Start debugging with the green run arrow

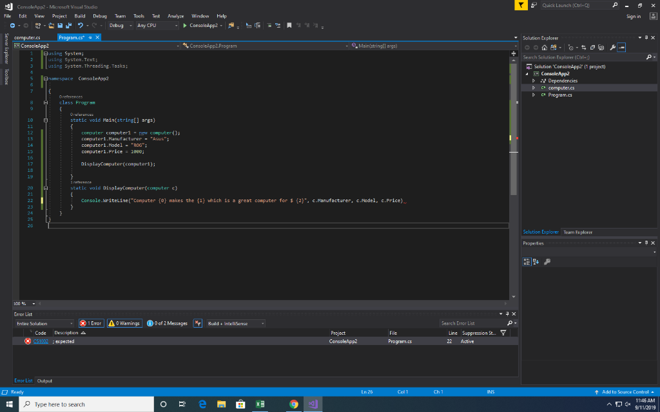coord(185,26)
